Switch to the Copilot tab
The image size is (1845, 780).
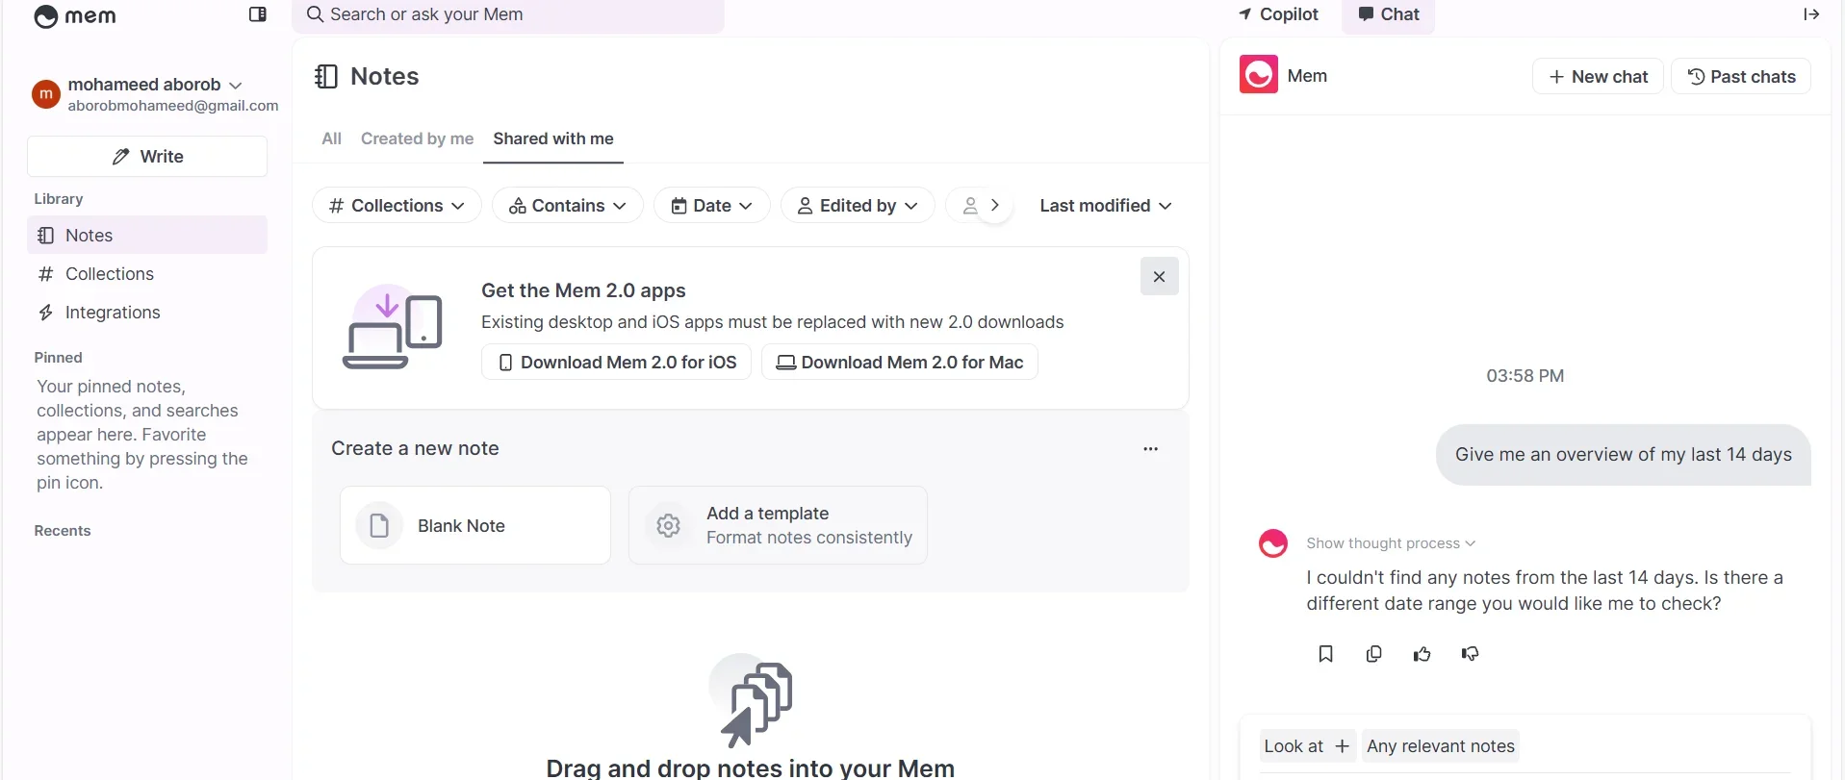coord(1278,14)
